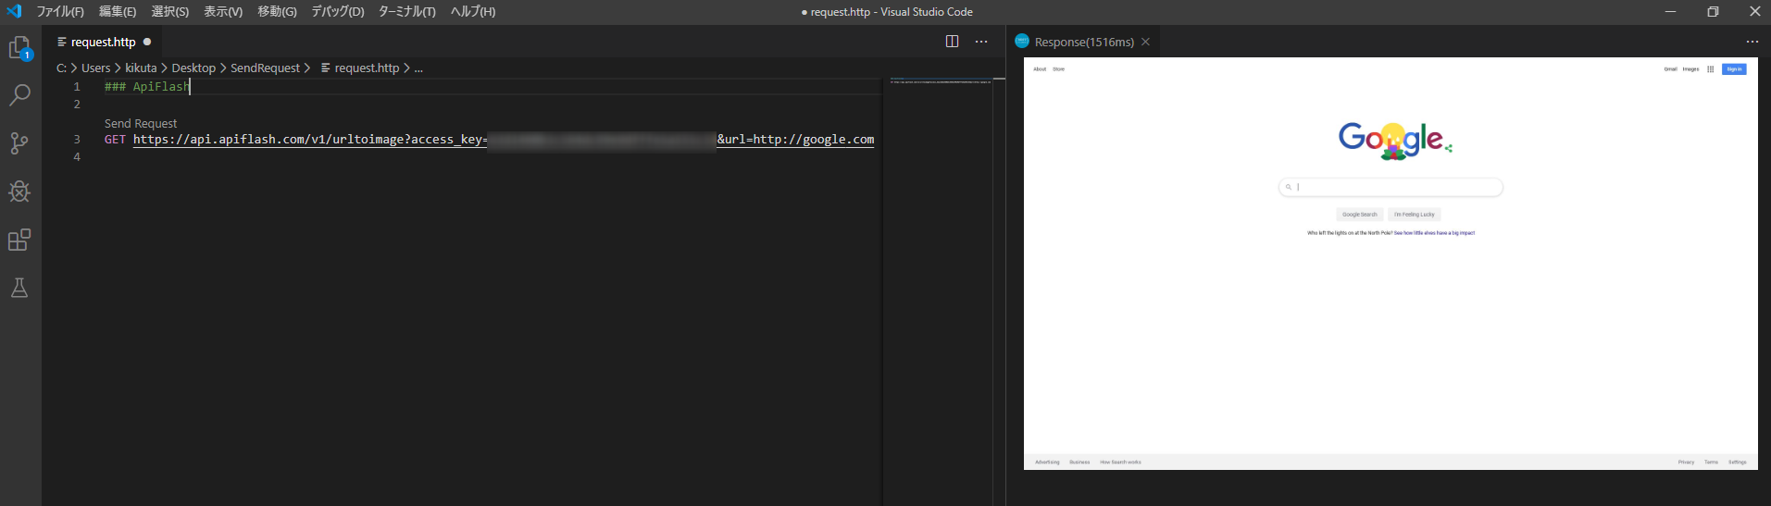Viewport: 1771px width, 506px height.
Task: Select the request.http editor tab
Action: [103, 42]
